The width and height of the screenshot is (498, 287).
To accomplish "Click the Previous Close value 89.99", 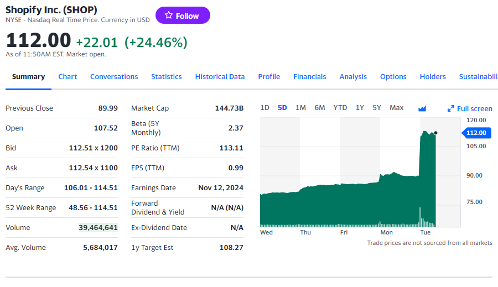I will pos(108,108).
